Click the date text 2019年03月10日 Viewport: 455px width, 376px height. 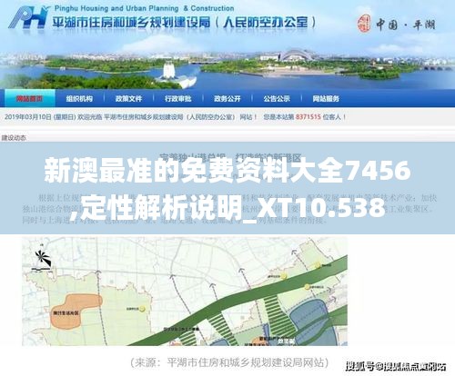tap(28, 117)
